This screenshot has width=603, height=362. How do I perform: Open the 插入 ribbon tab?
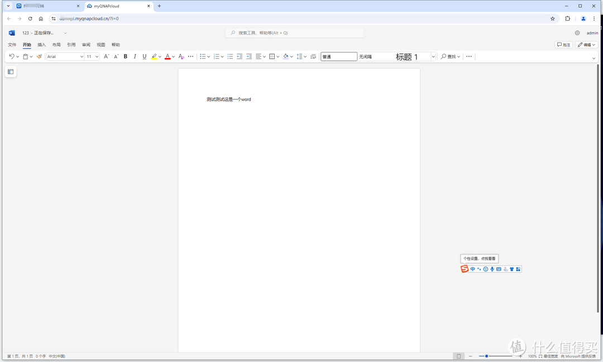tap(42, 45)
